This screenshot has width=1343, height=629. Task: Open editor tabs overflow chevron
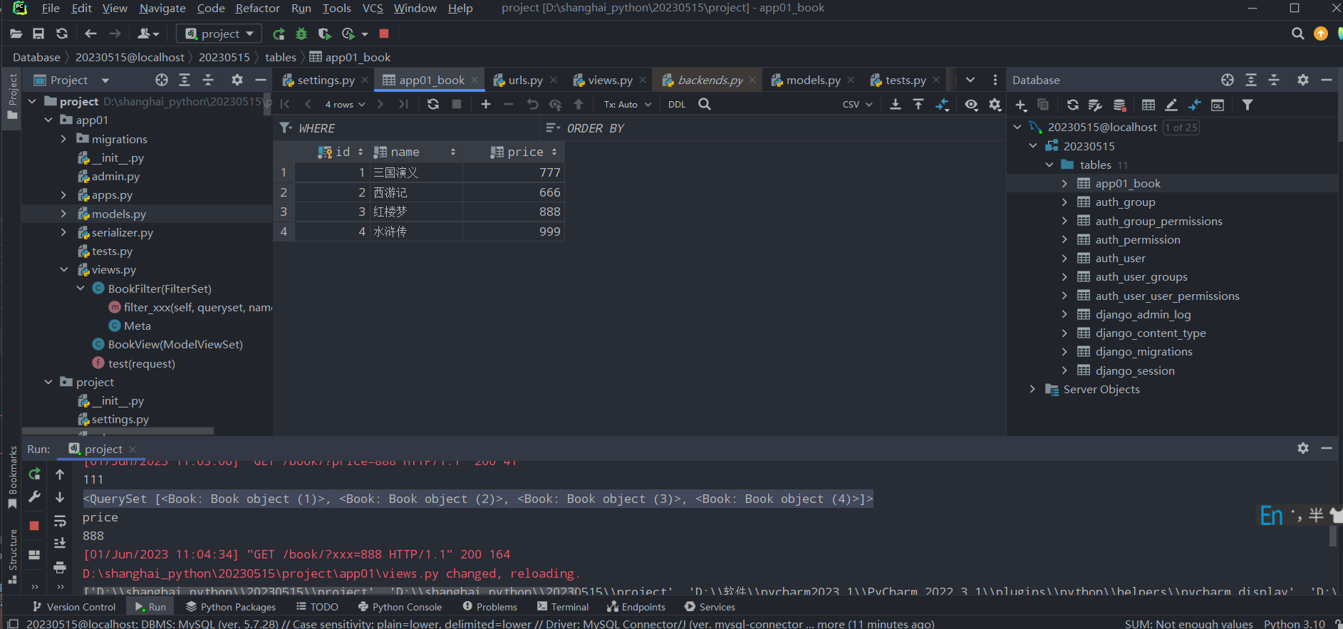point(970,80)
